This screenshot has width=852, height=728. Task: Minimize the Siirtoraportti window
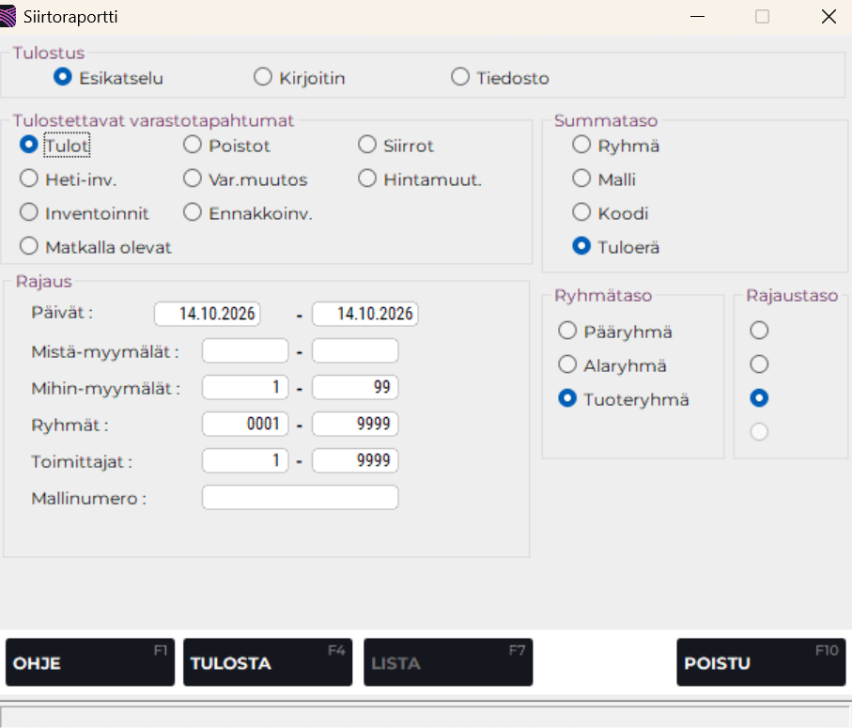pos(697,17)
